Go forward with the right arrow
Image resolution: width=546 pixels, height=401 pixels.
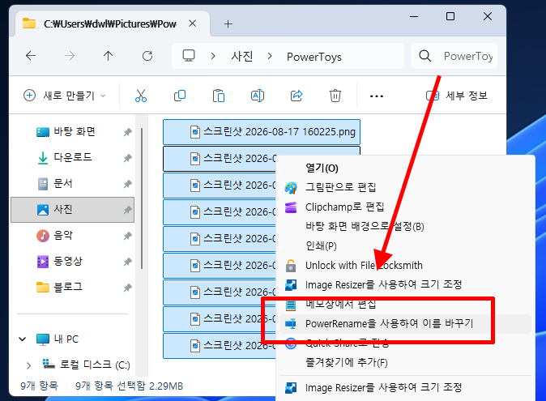tap(70, 56)
